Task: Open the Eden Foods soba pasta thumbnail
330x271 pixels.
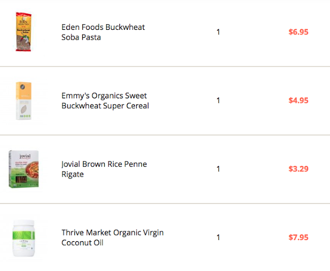Action: point(24,32)
